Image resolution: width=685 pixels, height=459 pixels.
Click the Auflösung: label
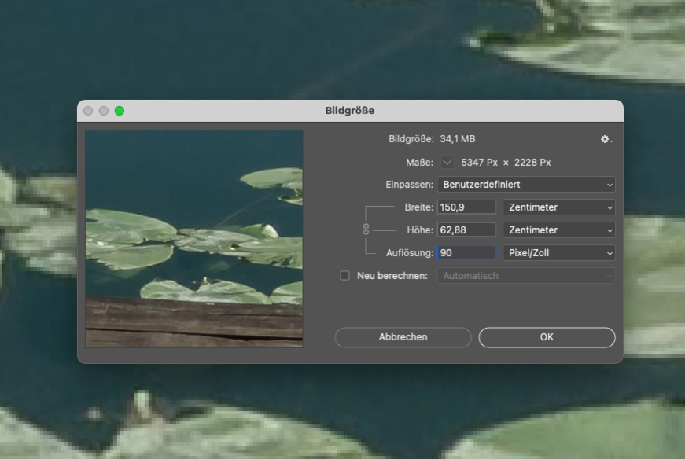410,253
